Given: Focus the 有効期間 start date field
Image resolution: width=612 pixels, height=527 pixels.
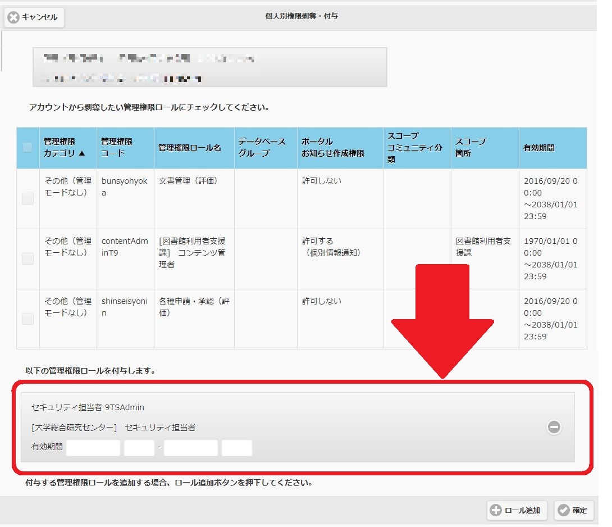Looking at the screenshot, I should click(x=93, y=448).
